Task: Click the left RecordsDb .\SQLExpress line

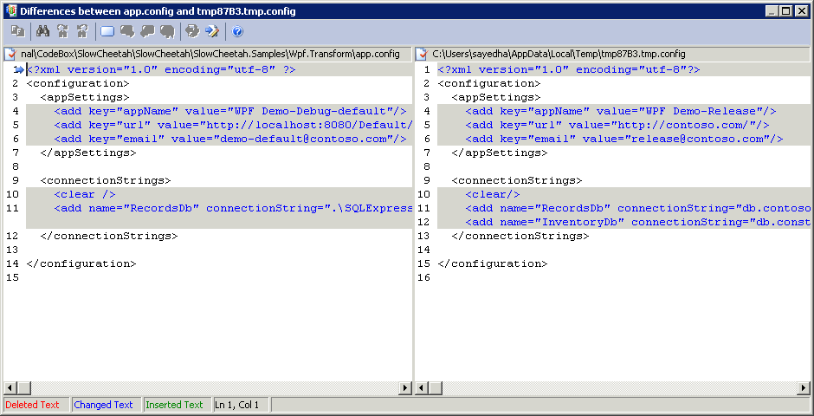Action: click(x=233, y=208)
